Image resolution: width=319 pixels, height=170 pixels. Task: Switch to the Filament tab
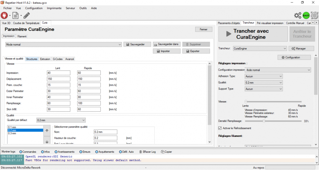click(x=22, y=36)
